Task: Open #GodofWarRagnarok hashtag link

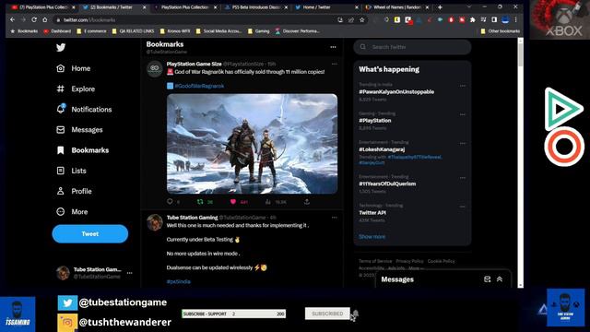Action: tap(199, 86)
